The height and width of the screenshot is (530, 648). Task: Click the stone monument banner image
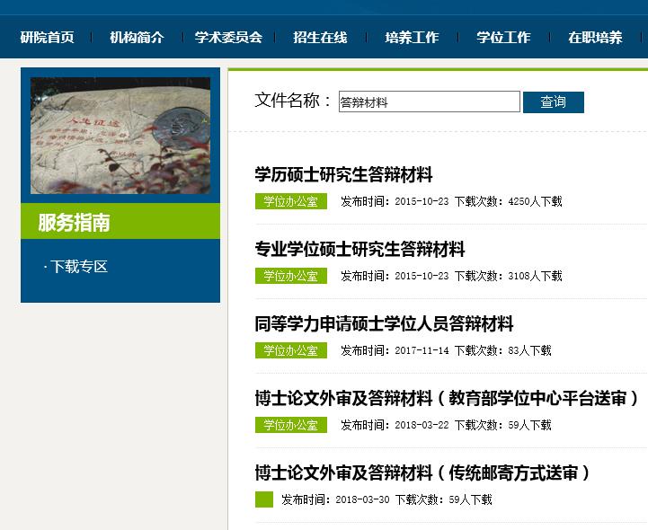pyautogui.click(x=120, y=135)
